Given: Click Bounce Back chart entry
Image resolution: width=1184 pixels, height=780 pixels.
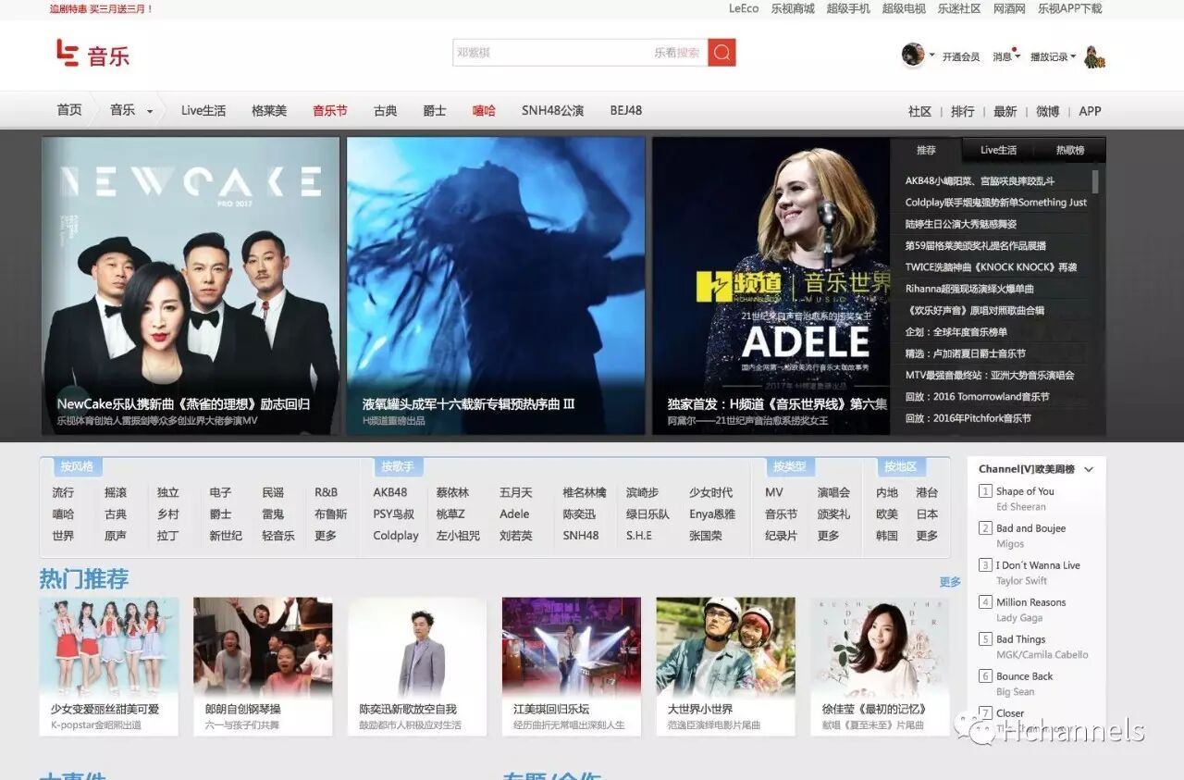Looking at the screenshot, I should pyautogui.click(x=1024, y=676).
